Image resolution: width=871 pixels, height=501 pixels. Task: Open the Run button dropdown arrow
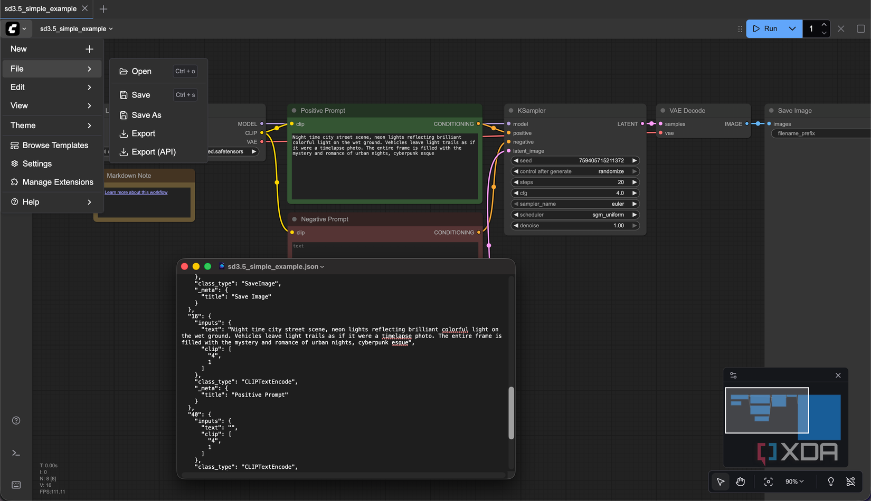pyautogui.click(x=792, y=28)
